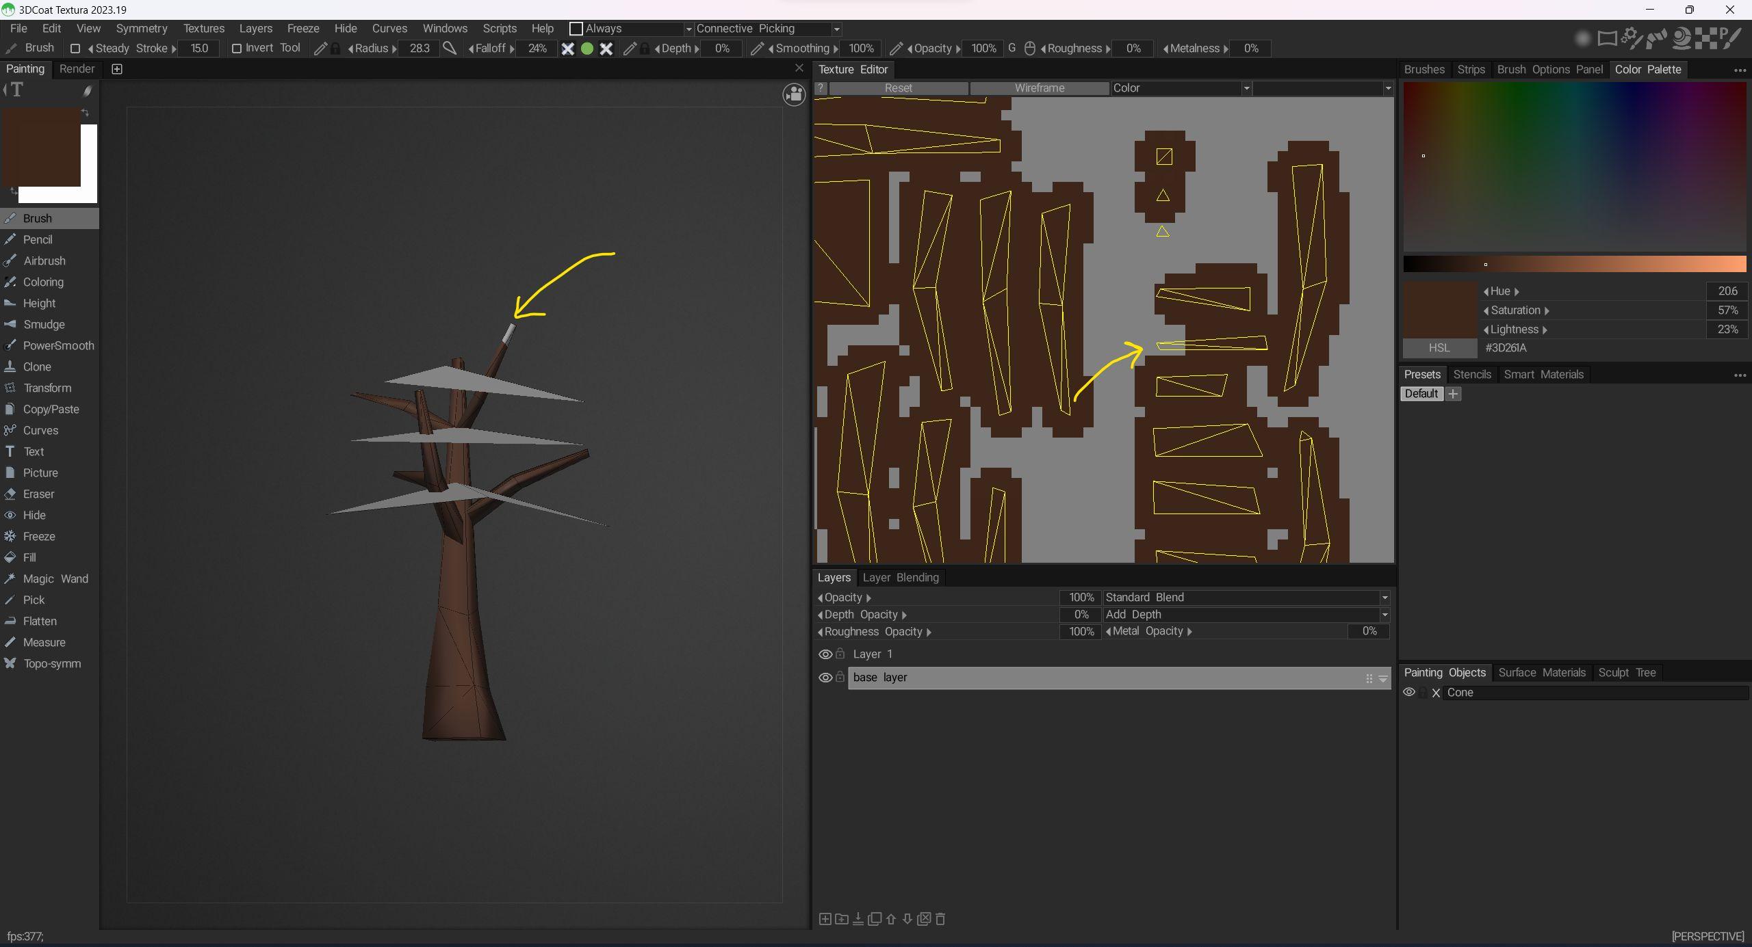Enable the Steady Stroke checkbox

tap(75, 49)
